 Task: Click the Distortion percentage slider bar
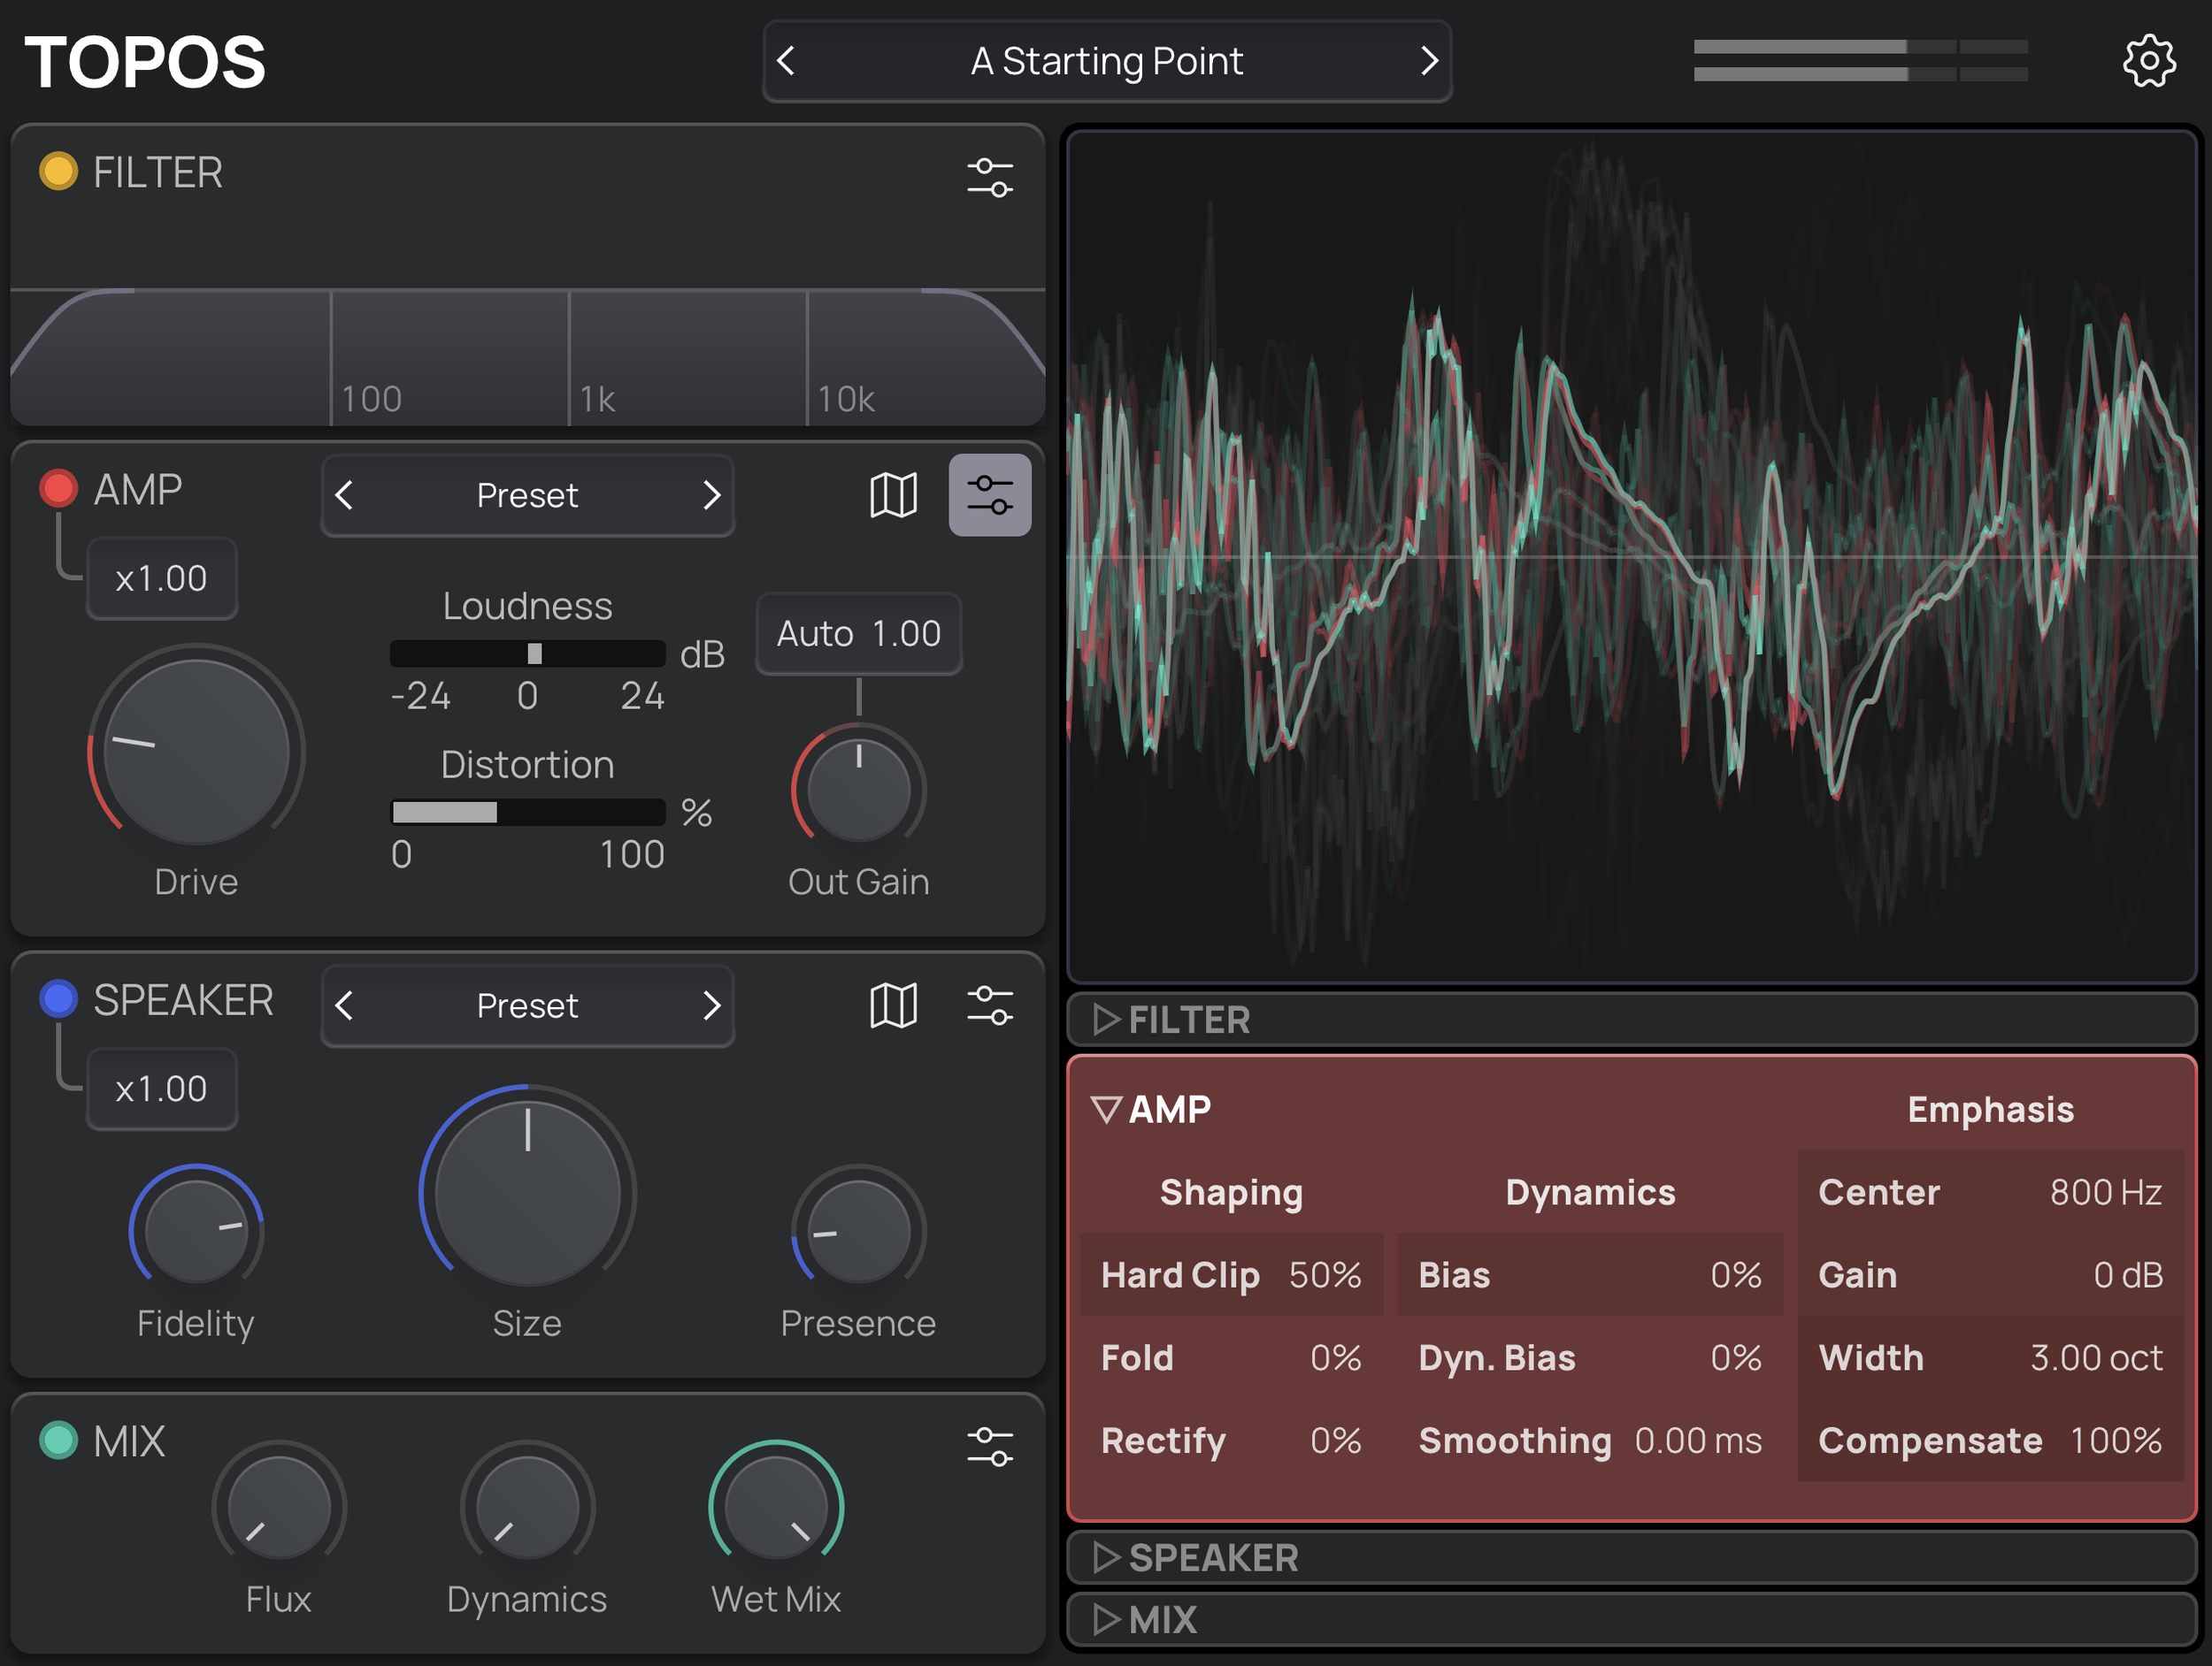point(527,813)
